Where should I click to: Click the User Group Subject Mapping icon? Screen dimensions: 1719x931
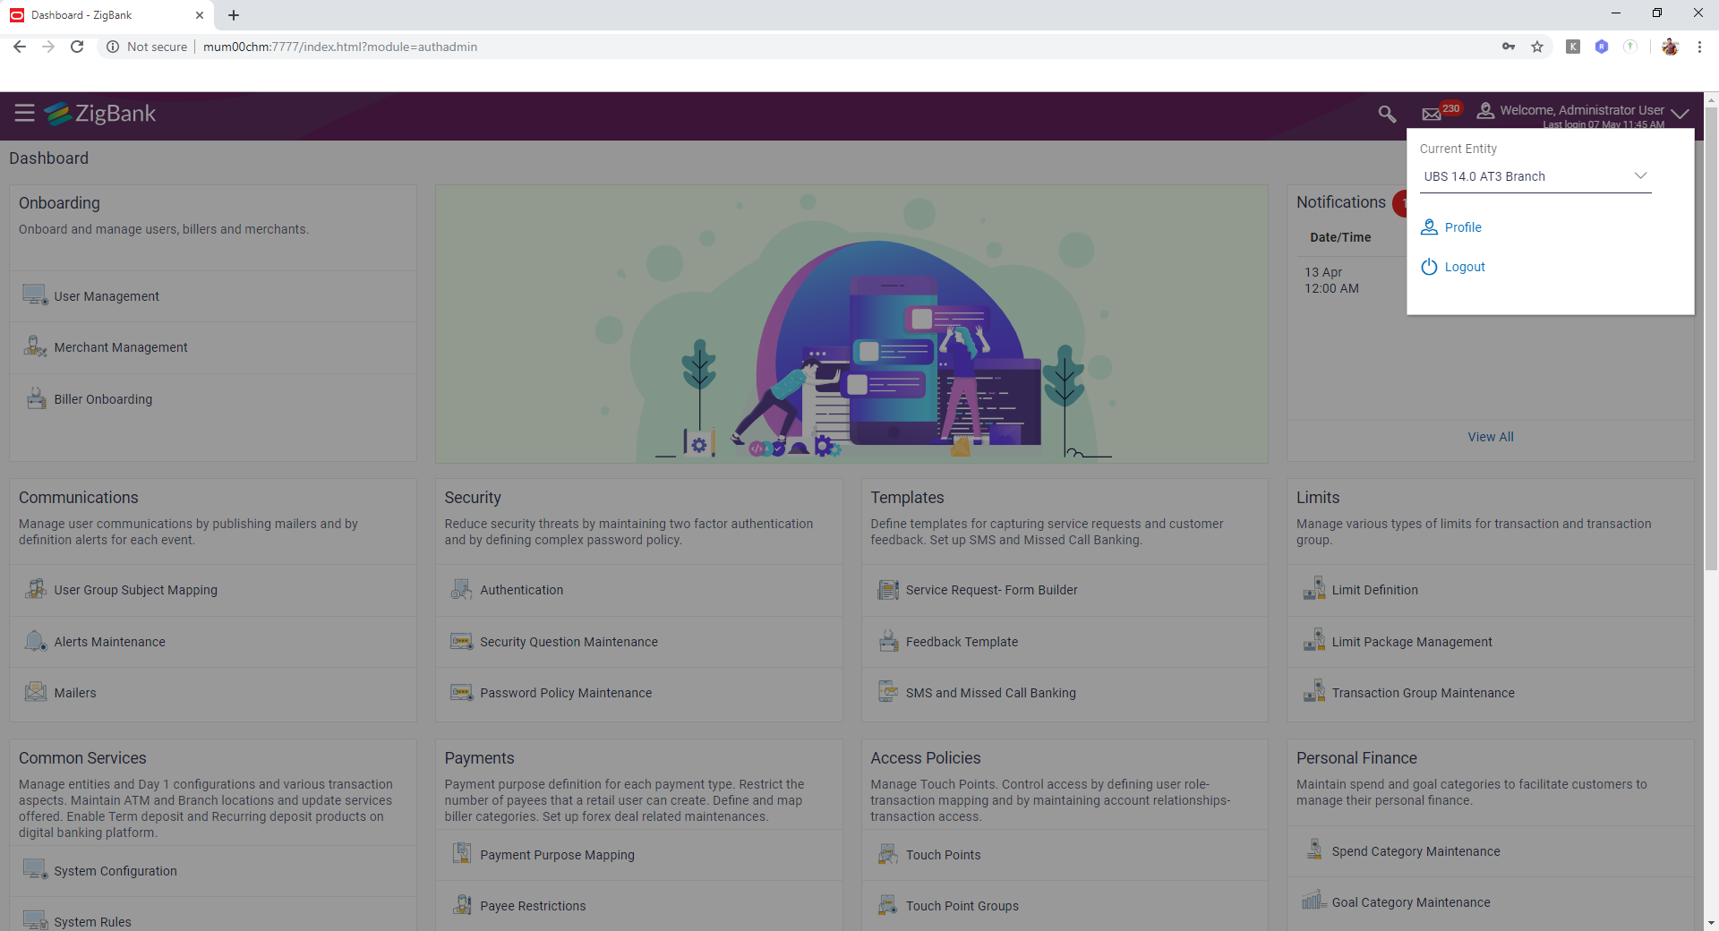point(36,589)
